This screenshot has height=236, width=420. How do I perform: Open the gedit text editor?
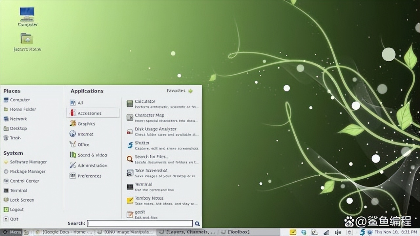tap(139, 212)
